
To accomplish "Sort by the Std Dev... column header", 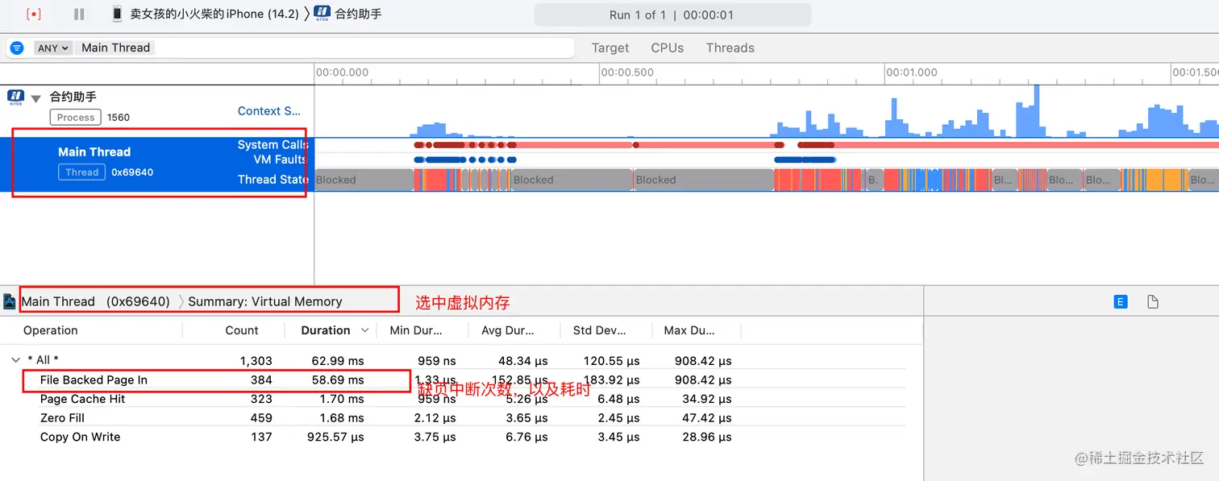I will click(x=599, y=330).
